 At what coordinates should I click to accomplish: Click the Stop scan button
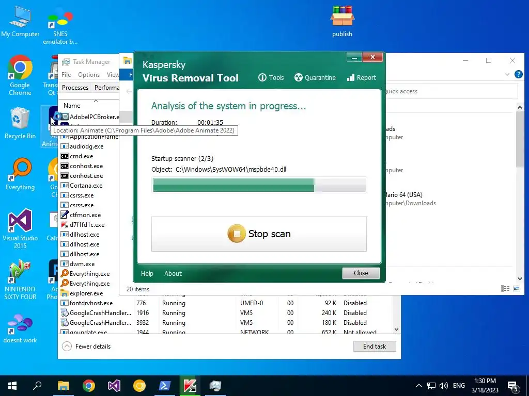pos(259,234)
